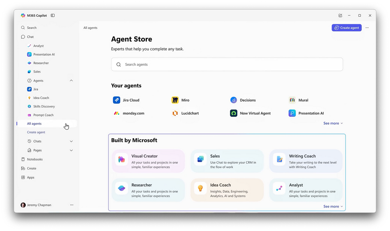Screen dimensions: 390x231
Task: Click Create agent link in sidebar
Action: point(36,132)
